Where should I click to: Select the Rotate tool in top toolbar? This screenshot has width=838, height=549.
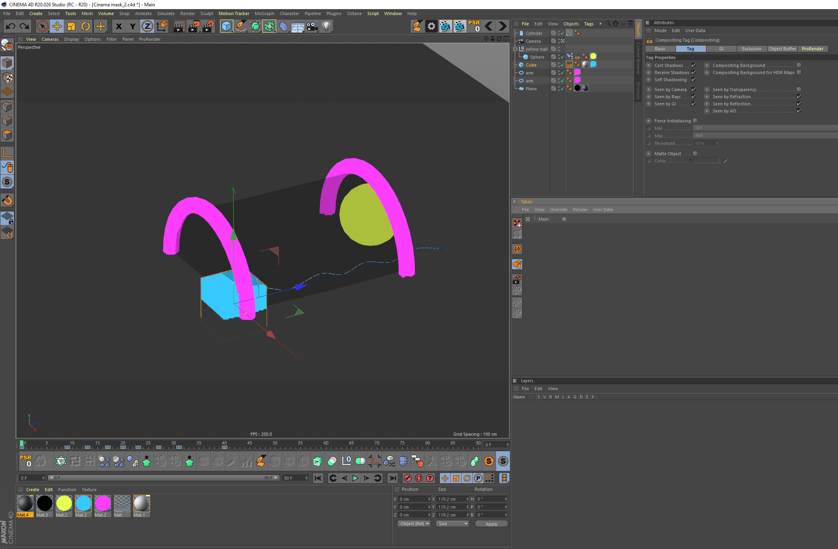click(86, 27)
